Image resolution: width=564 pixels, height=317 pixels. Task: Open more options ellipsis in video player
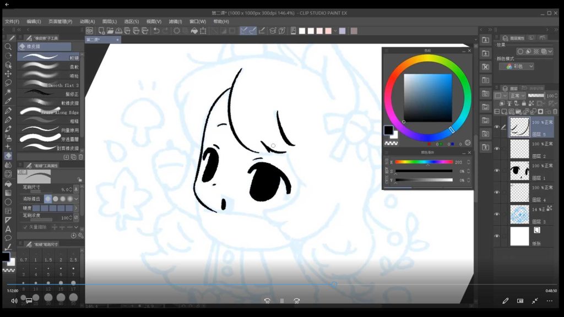click(x=550, y=301)
